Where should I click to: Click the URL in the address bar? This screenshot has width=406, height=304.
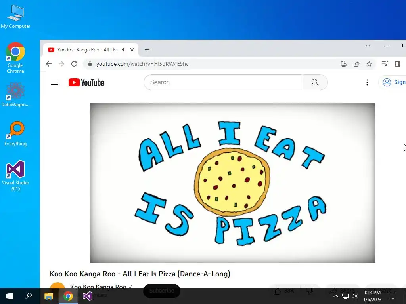142,64
